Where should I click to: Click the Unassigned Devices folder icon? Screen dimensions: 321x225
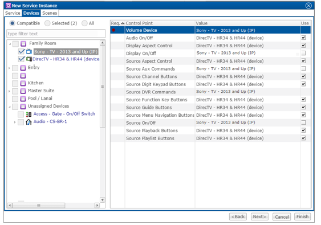pyautogui.click(x=23, y=107)
